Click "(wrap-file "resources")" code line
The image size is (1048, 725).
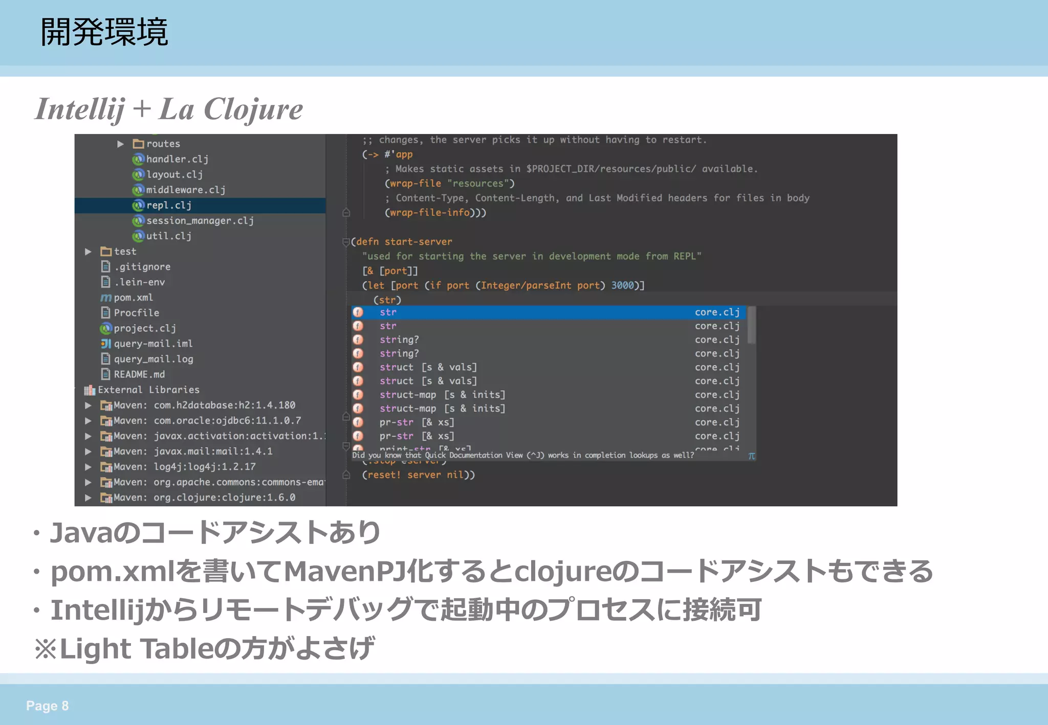(450, 184)
